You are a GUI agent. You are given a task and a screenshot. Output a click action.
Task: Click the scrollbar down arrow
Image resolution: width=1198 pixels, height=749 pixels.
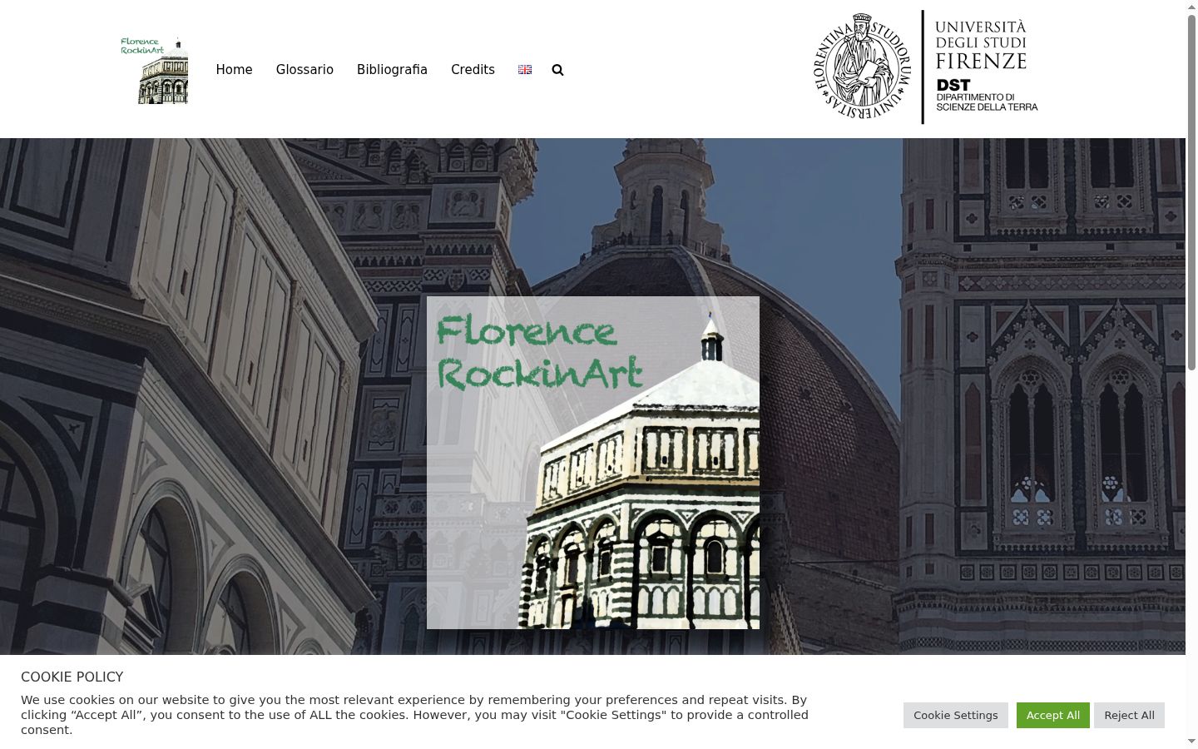(1191, 742)
